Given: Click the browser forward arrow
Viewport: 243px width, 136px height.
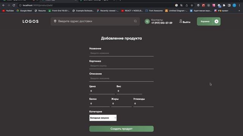Looking at the screenshot, I should click(x=9, y=5).
